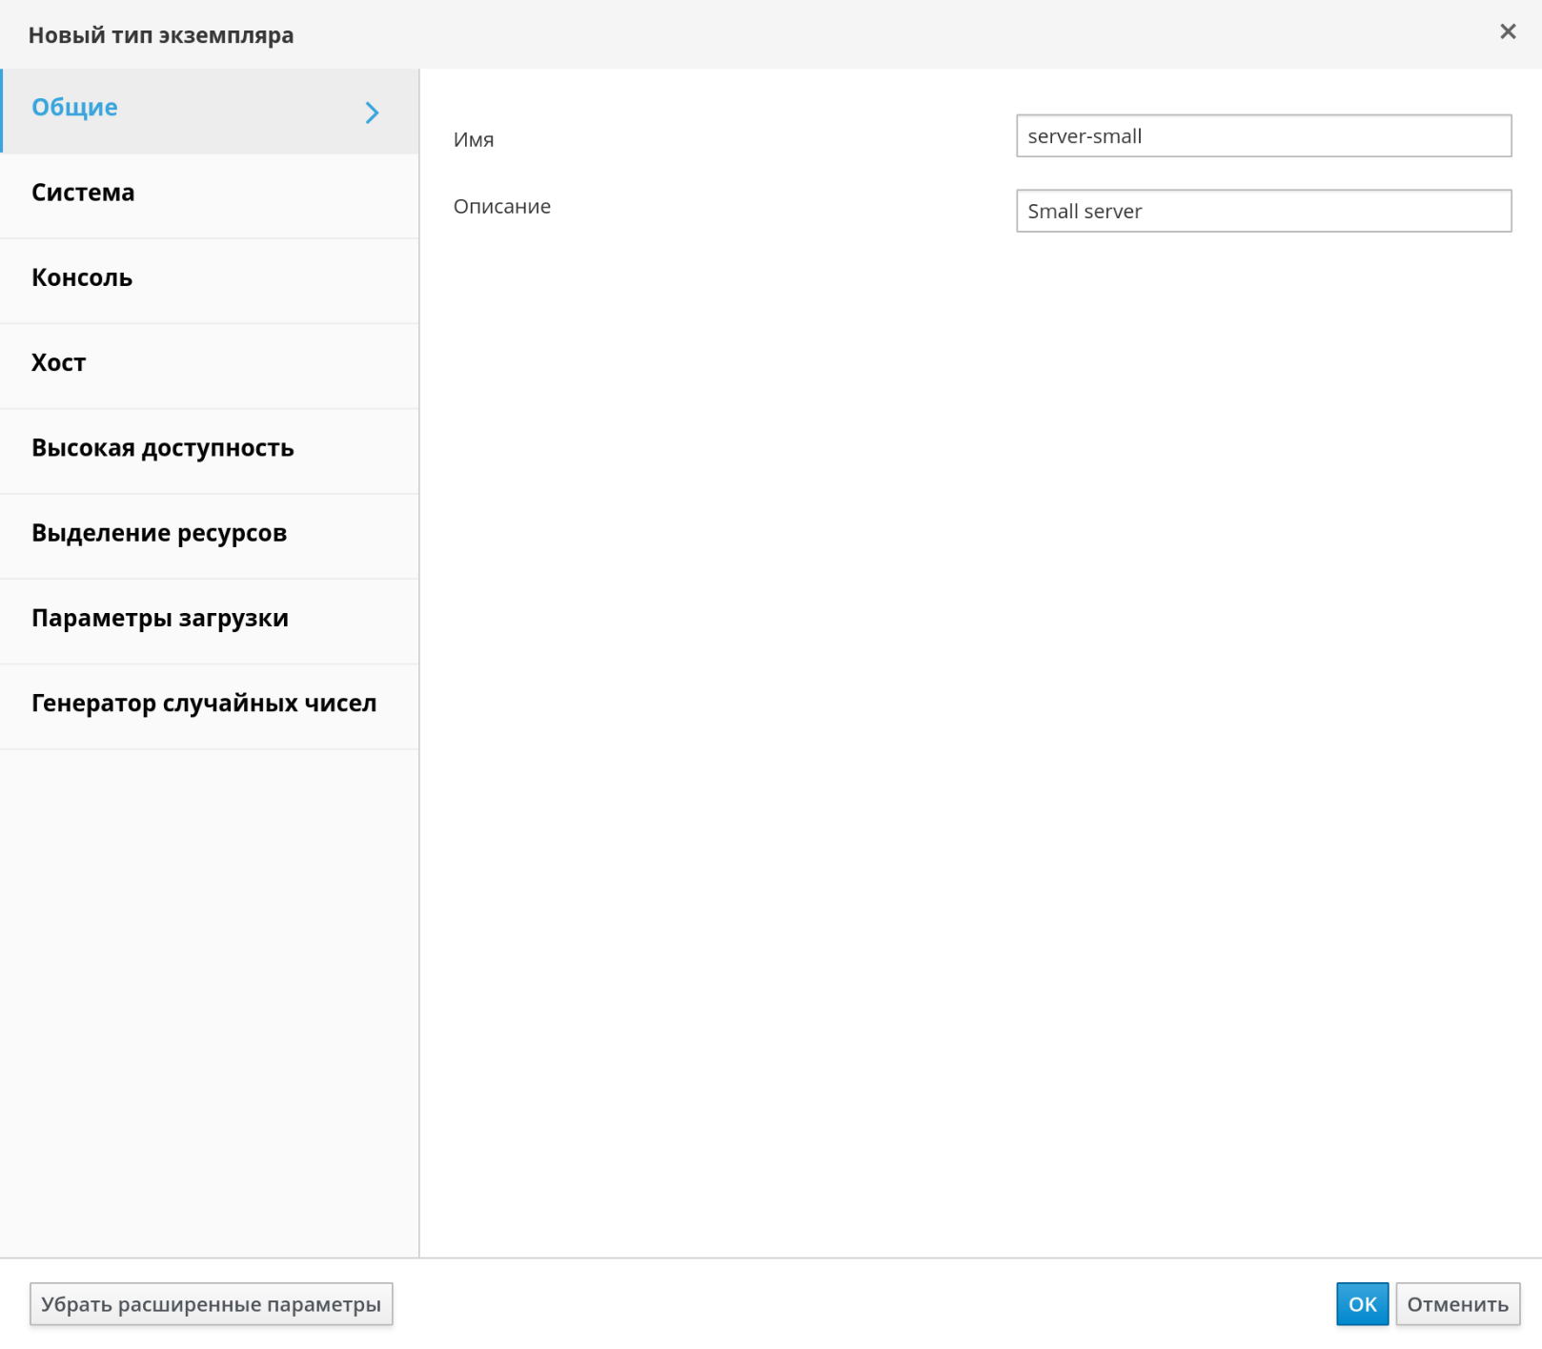Open the Консоль section
The width and height of the screenshot is (1542, 1349).
tap(82, 277)
